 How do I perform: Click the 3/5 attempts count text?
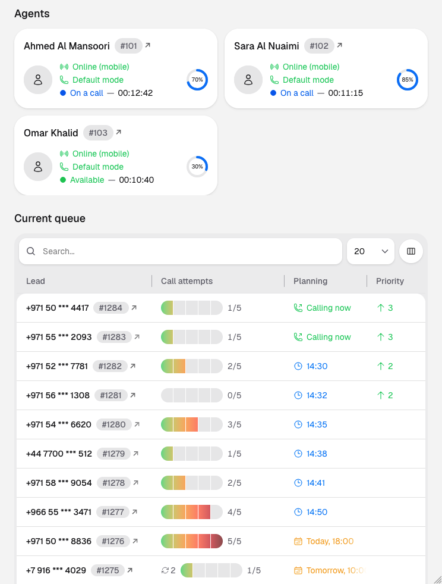[x=234, y=424]
